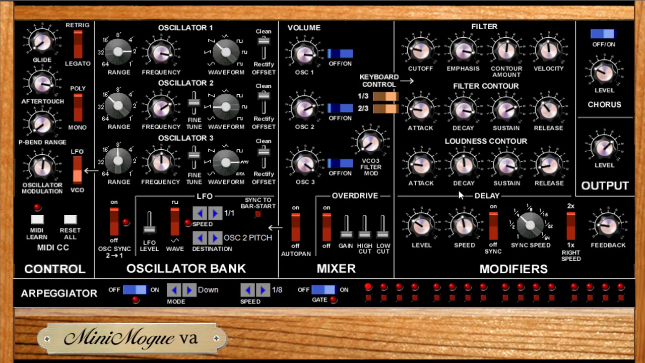
Task: Click the Delay Sync Speed knob
Action: 531,225
